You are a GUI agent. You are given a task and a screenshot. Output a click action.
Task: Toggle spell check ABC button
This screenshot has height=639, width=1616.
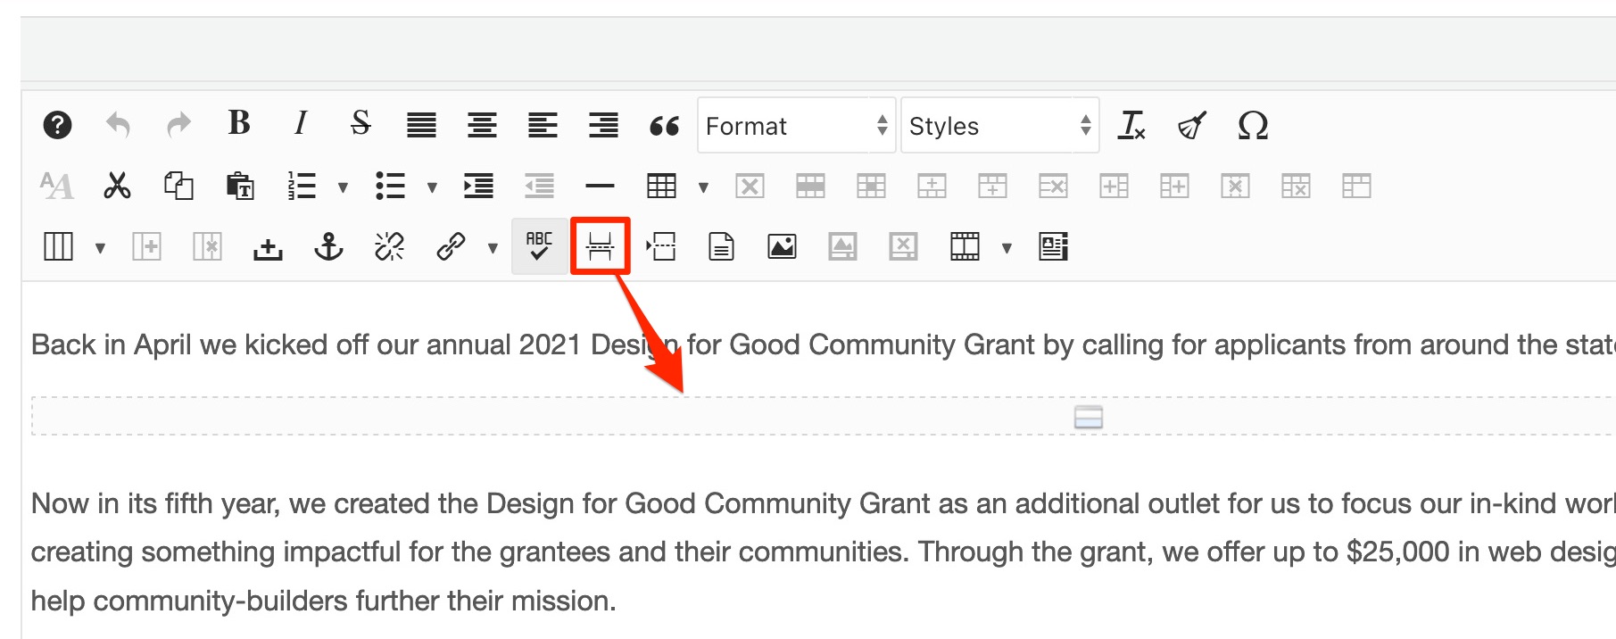tap(539, 246)
